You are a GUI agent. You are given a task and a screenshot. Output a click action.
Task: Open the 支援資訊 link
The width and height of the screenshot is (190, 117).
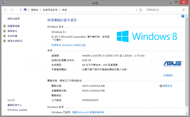pos(168,75)
